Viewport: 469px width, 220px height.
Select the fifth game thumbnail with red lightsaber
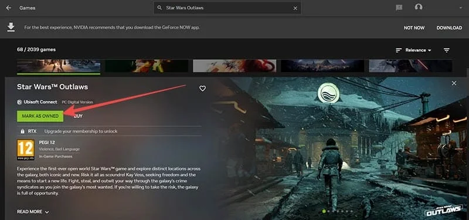point(410,66)
